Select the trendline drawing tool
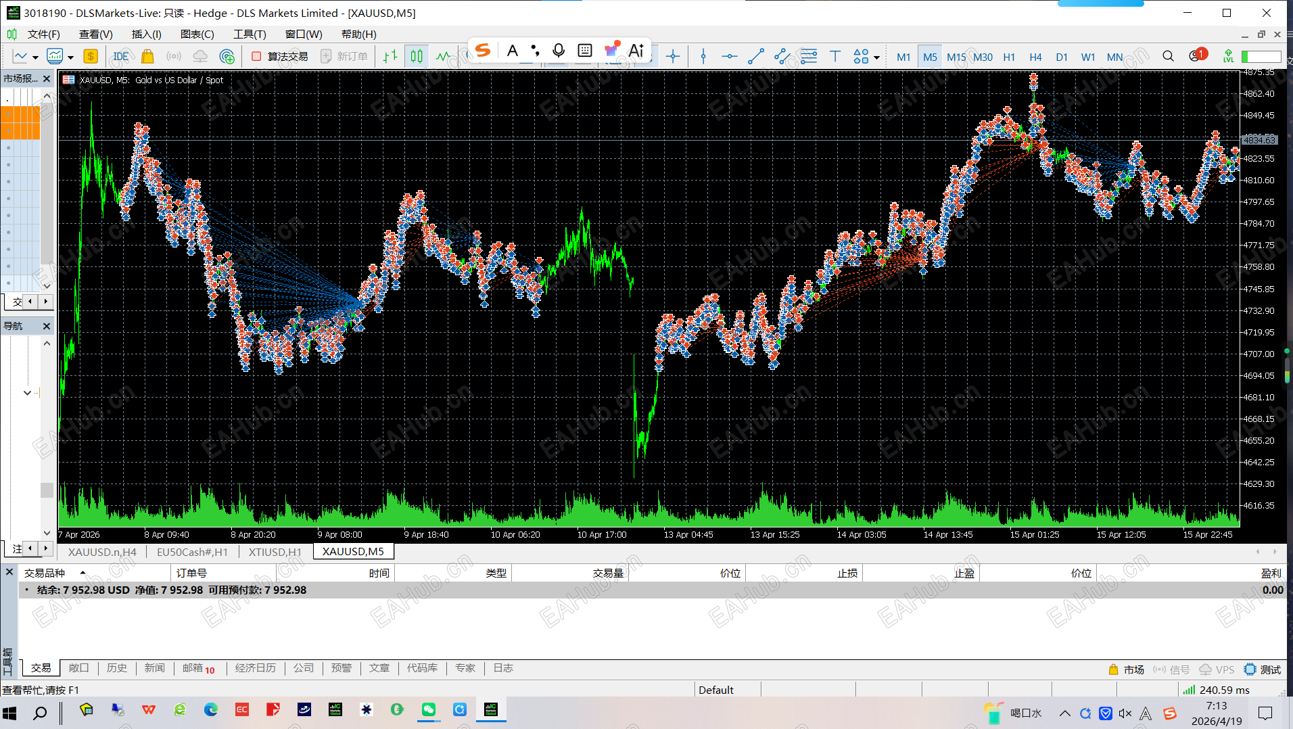This screenshot has width=1293, height=729. tap(756, 57)
